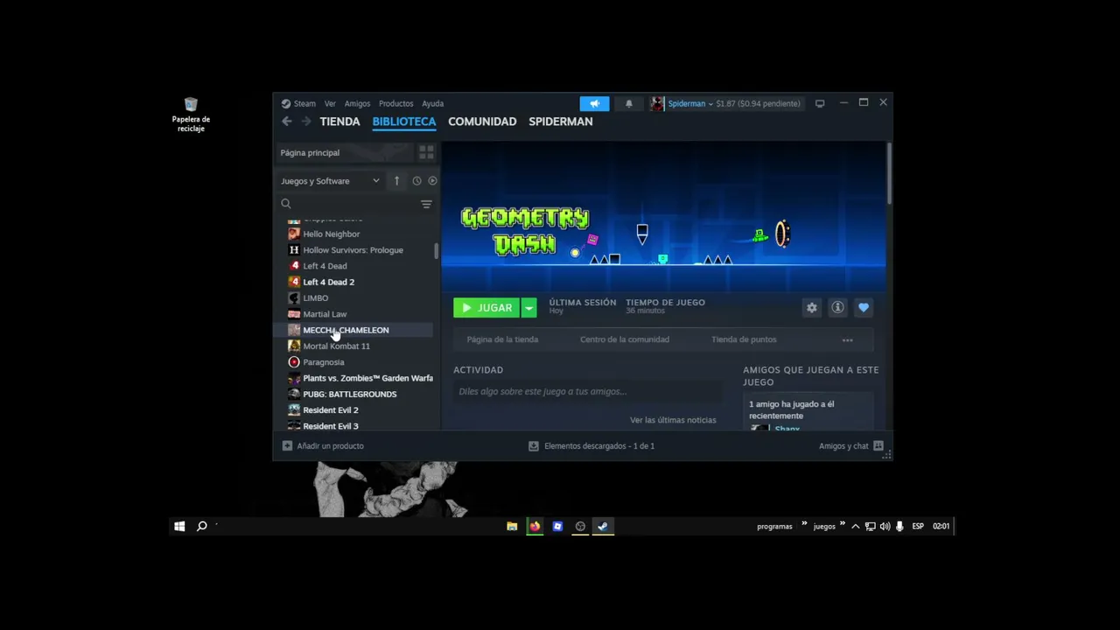Toggle Geometry Dash favorite heart
The width and height of the screenshot is (1120, 630).
[x=864, y=308]
